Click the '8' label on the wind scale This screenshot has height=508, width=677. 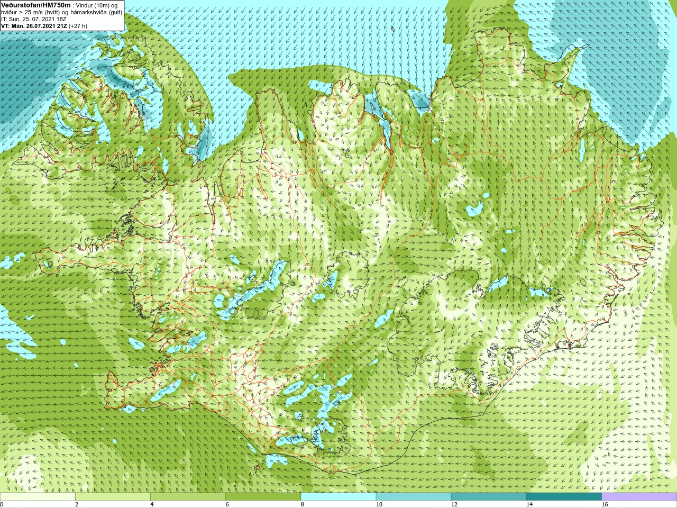coord(302,504)
